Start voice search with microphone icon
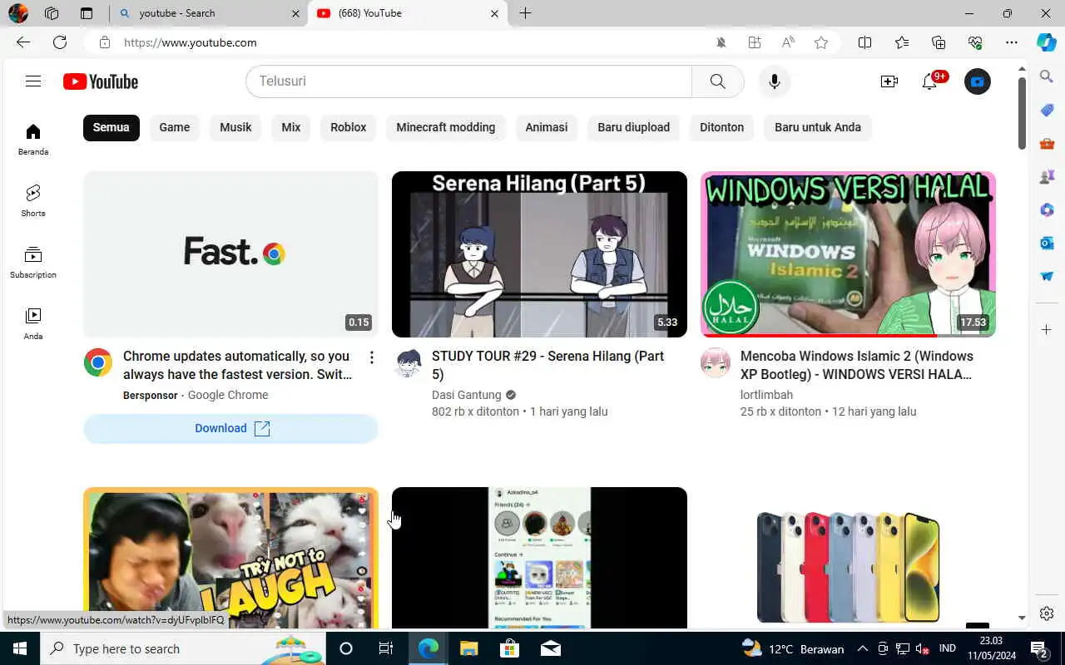Viewport: 1065px width, 665px height. click(775, 81)
